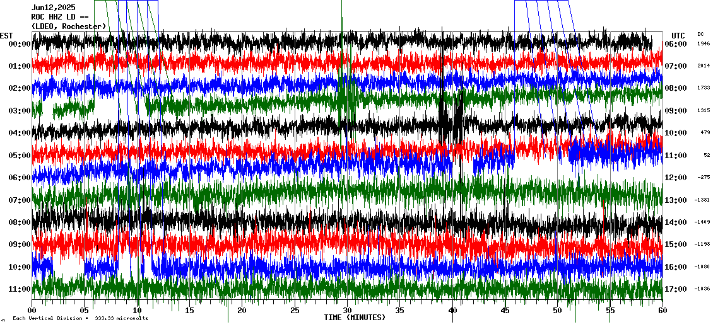This screenshot has height=327, width=713.
Task: Click the 07:00 EST row label
Action: pyautogui.click(x=20, y=200)
